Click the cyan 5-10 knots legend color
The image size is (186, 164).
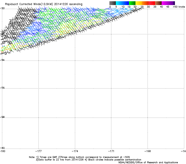click(x=119, y=3)
